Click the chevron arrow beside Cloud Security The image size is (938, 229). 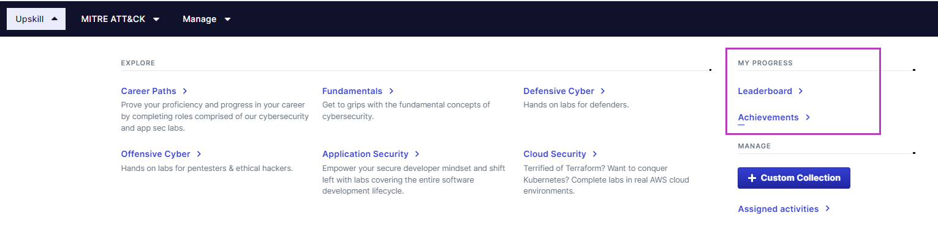595,154
